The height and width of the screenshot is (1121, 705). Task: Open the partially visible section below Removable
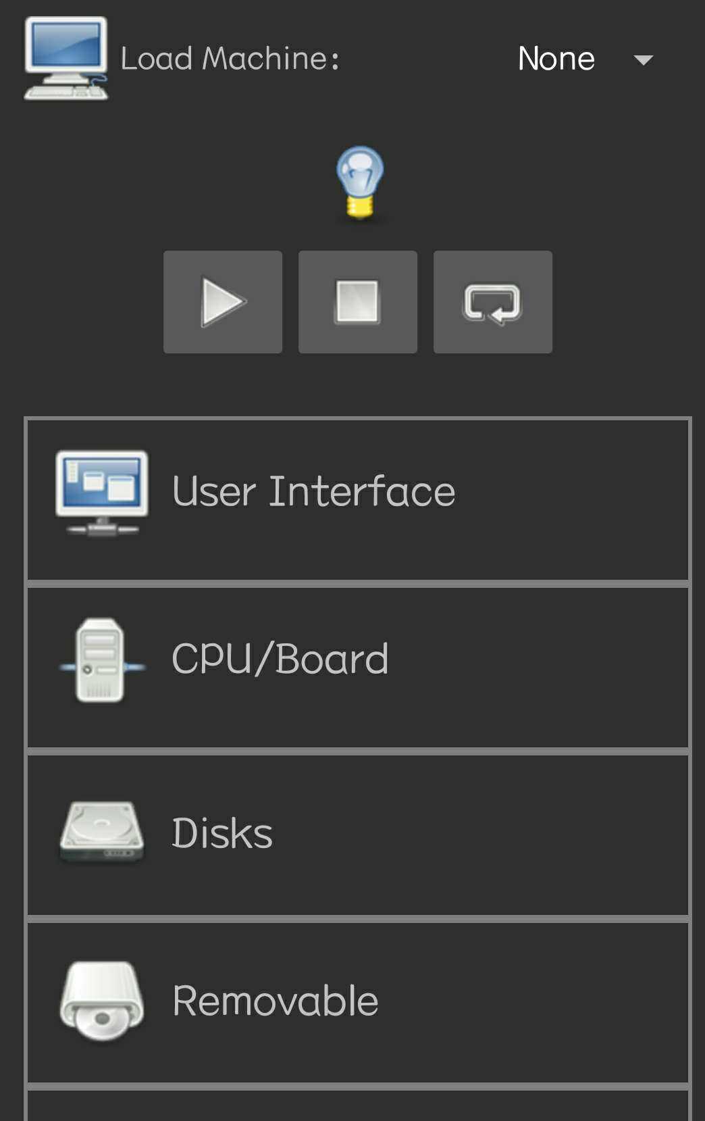[358, 1107]
